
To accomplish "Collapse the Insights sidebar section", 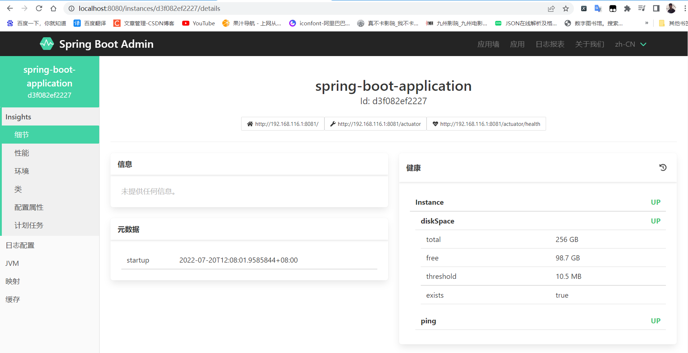I will click(x=50, y=117).
